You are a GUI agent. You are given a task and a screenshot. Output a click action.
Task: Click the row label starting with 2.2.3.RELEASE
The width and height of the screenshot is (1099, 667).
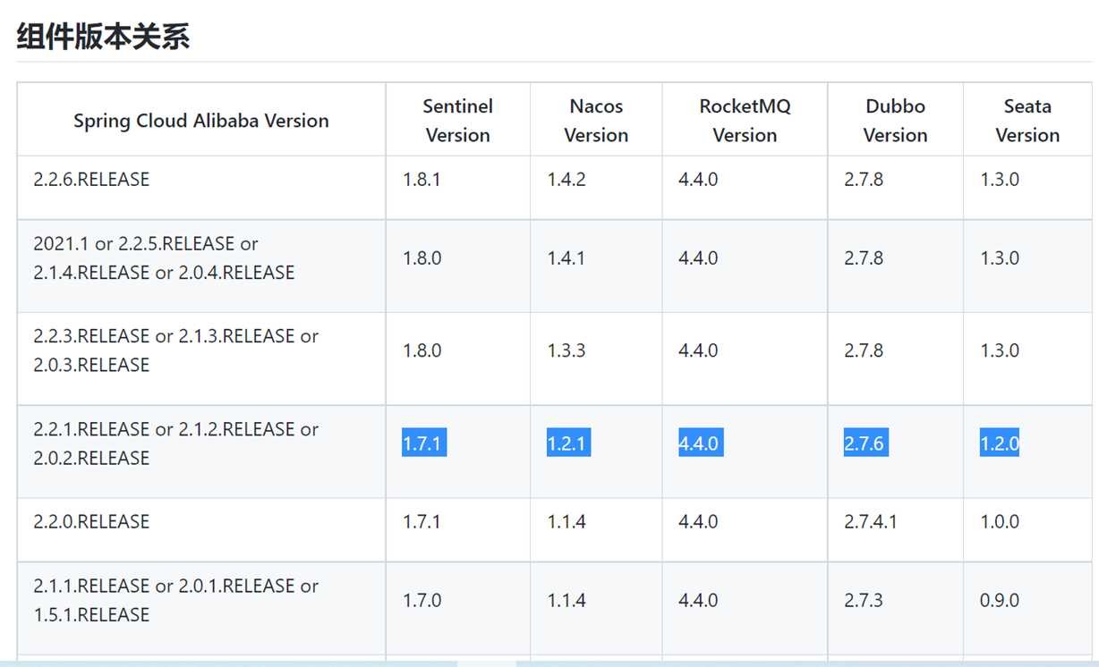175,350
